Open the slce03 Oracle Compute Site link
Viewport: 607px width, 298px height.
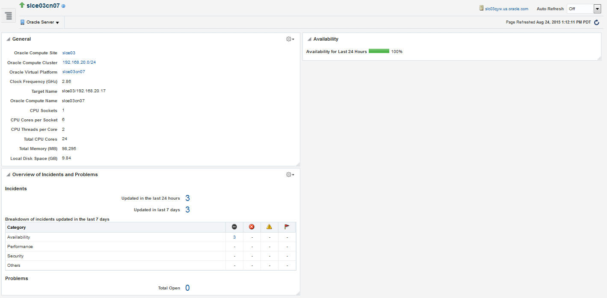coord(69,53)
